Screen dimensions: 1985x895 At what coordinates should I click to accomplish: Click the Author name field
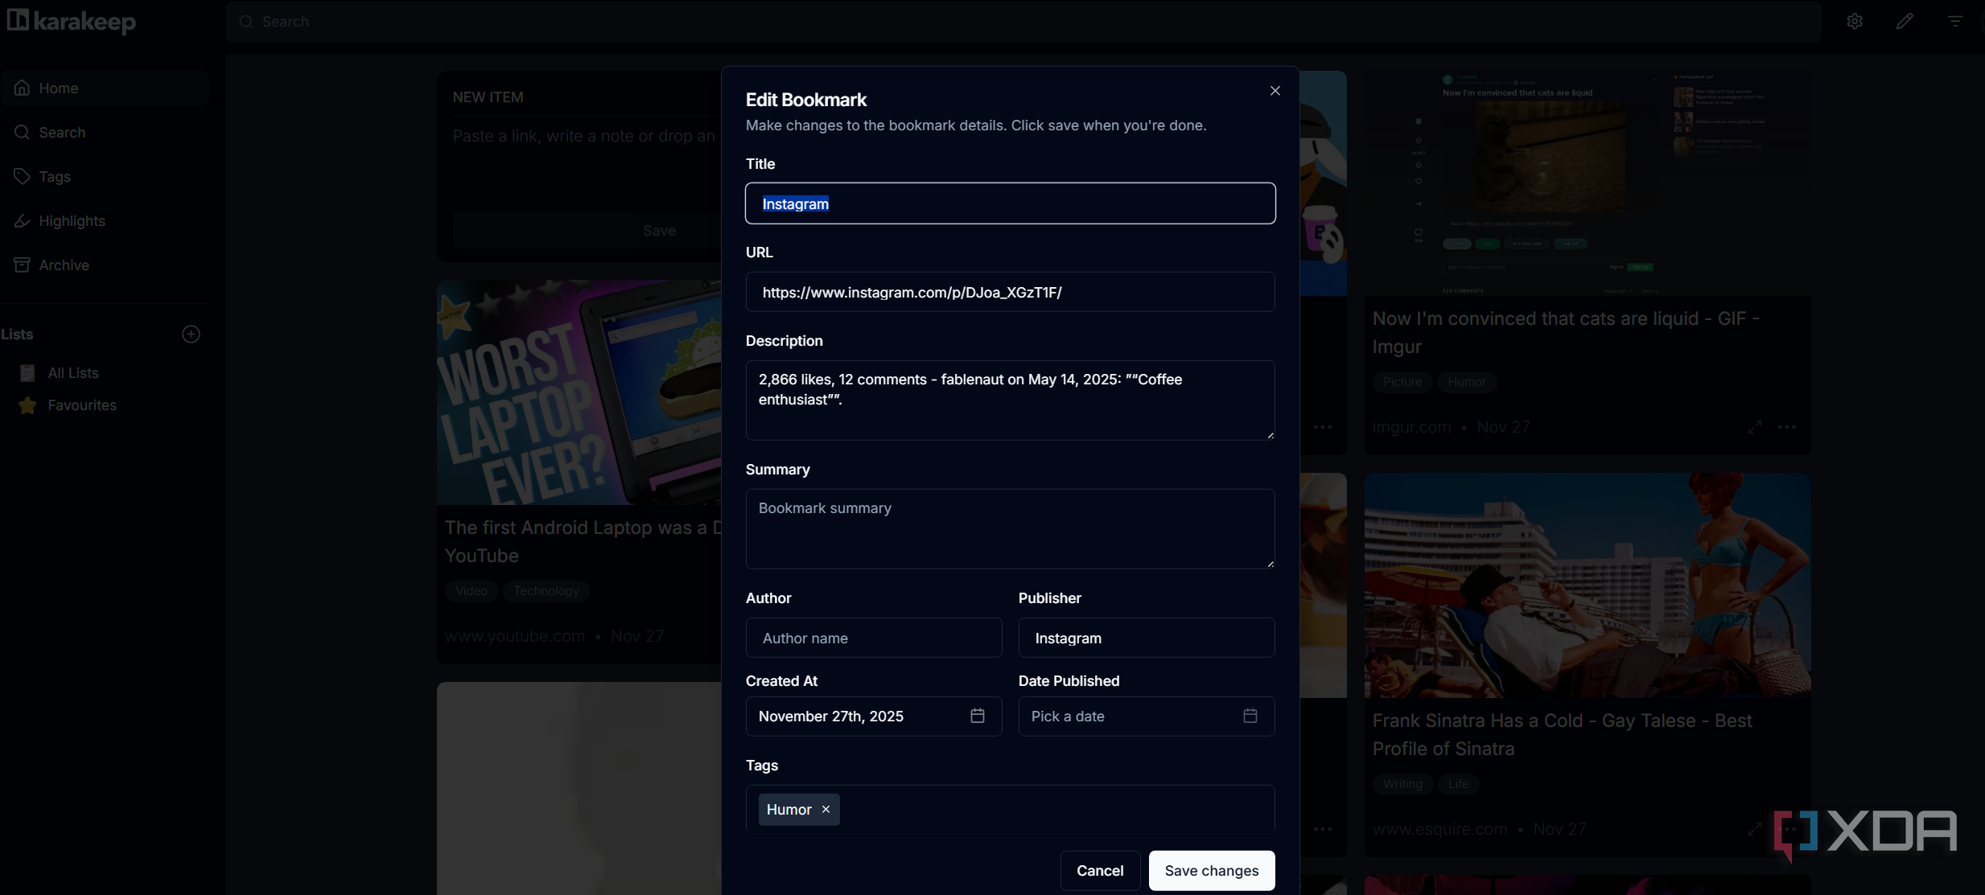coord(874,638)
